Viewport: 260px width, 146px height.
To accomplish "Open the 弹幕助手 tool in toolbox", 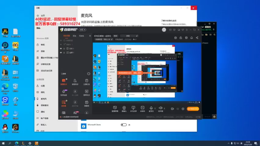I will [64, 82].
